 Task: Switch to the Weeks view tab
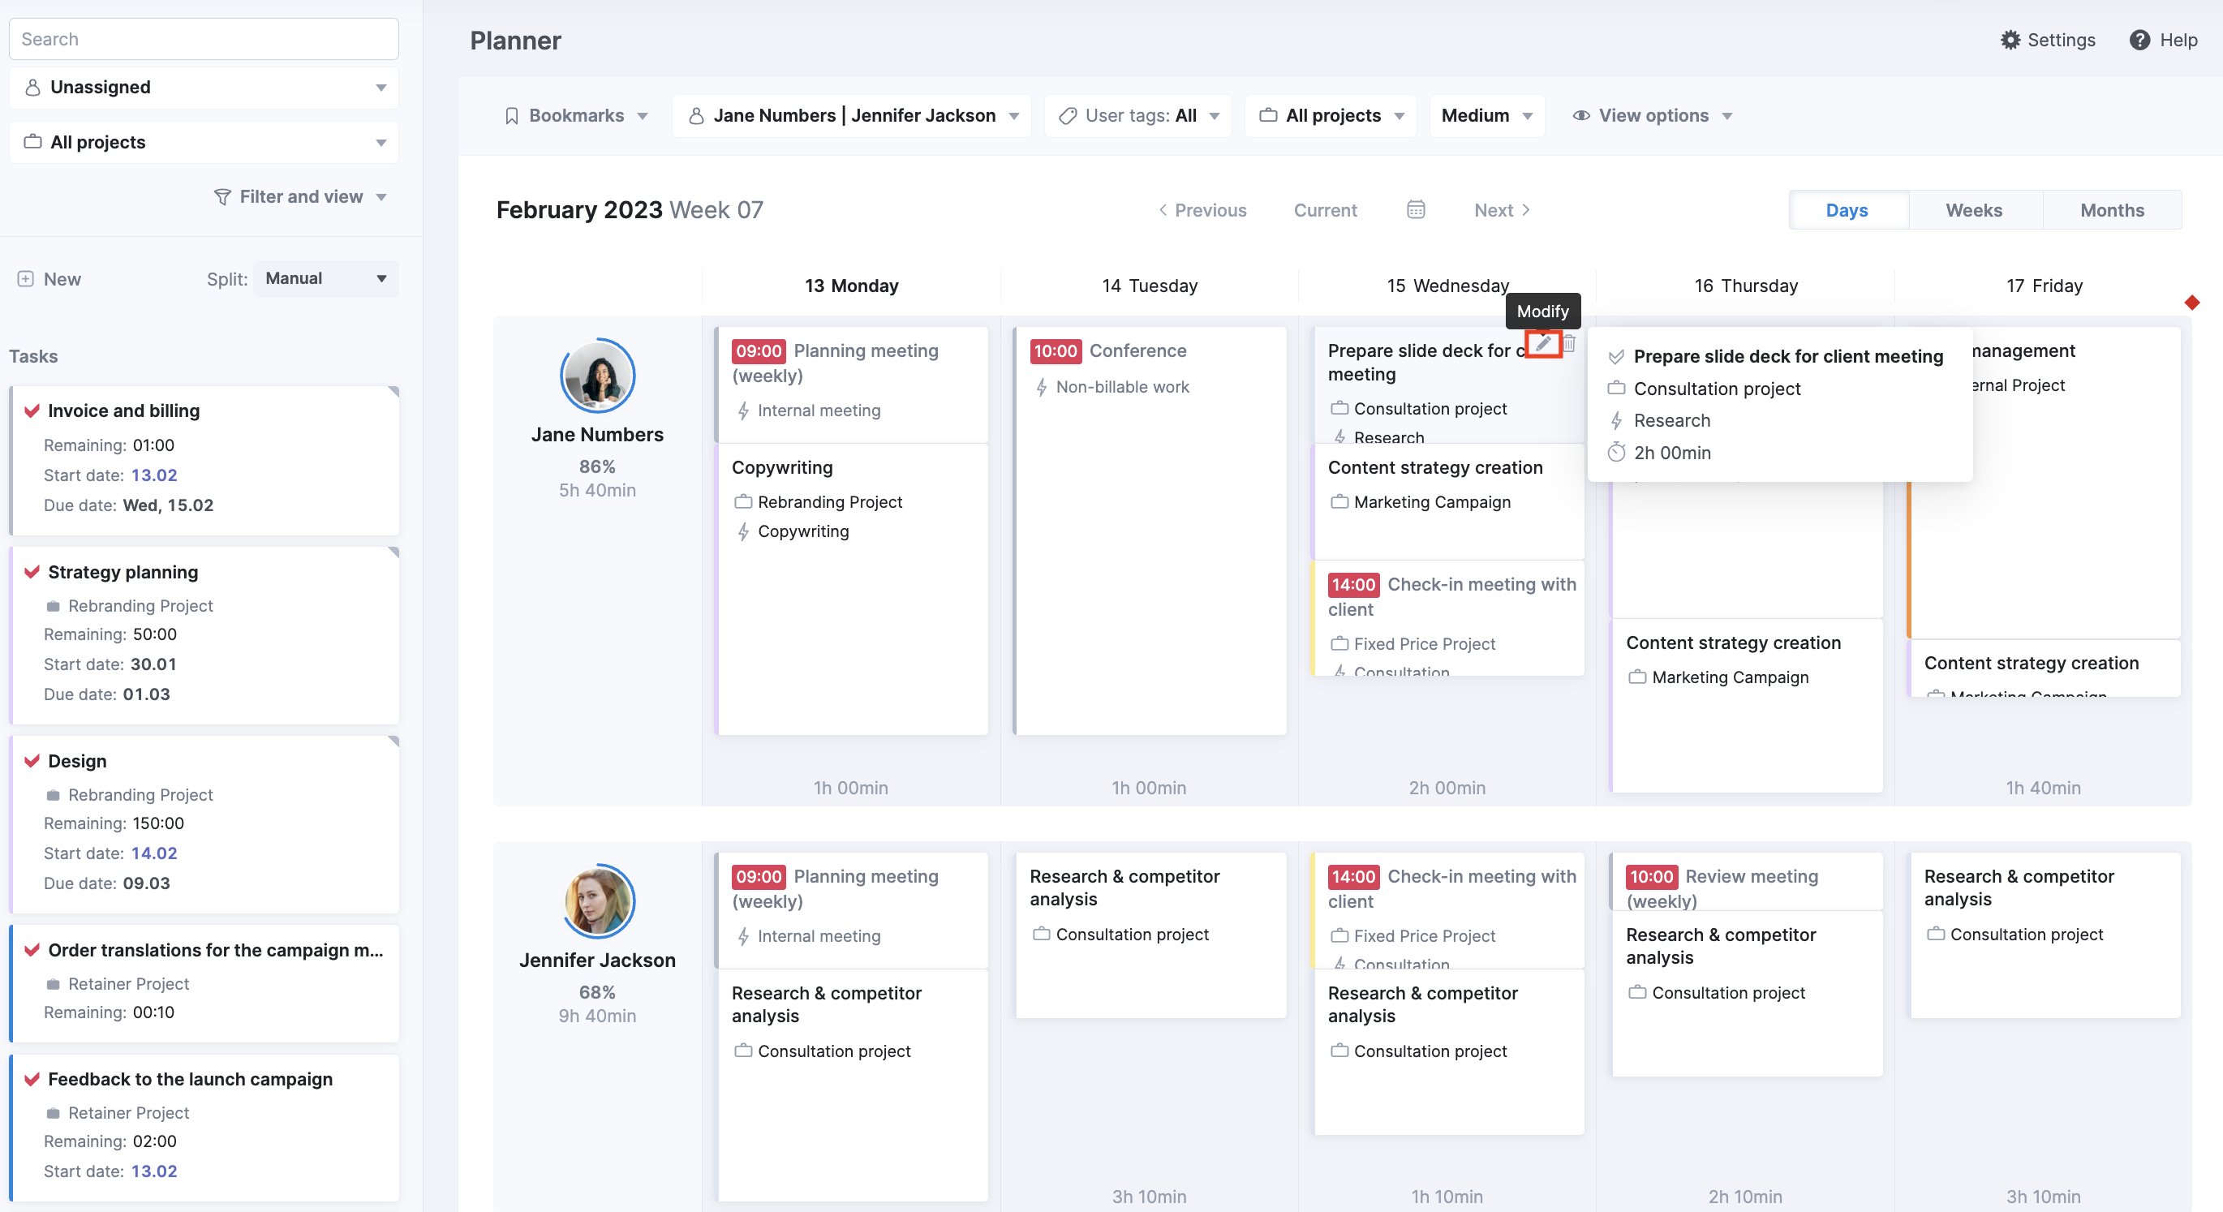[1974, 210]
